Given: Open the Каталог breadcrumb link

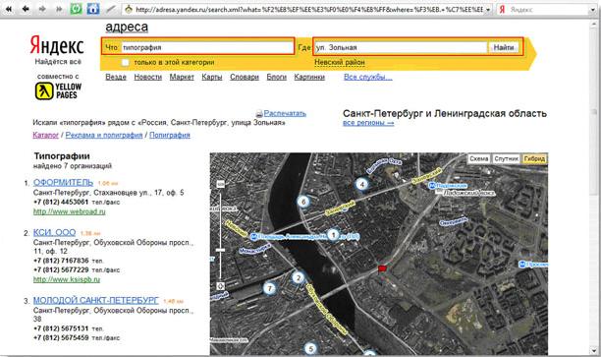Looking at the screenshot, I should 45,135.
